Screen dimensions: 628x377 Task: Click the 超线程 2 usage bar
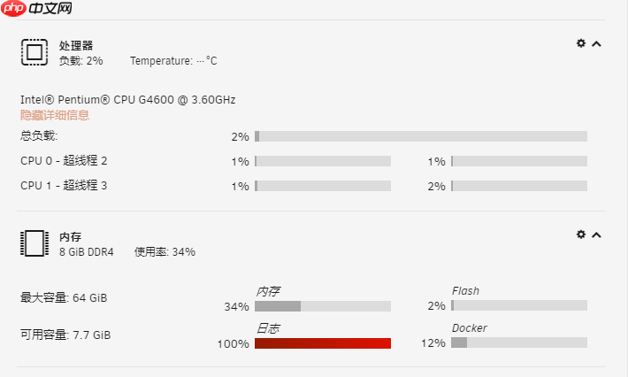(x=519, y=161)
